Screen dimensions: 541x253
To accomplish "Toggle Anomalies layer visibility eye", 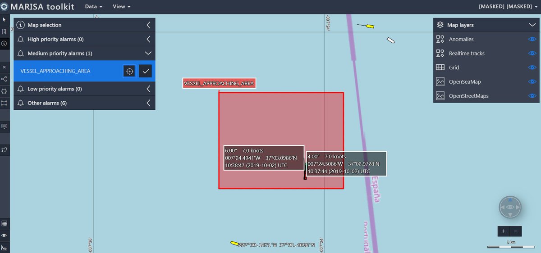I will click(532, 39).
